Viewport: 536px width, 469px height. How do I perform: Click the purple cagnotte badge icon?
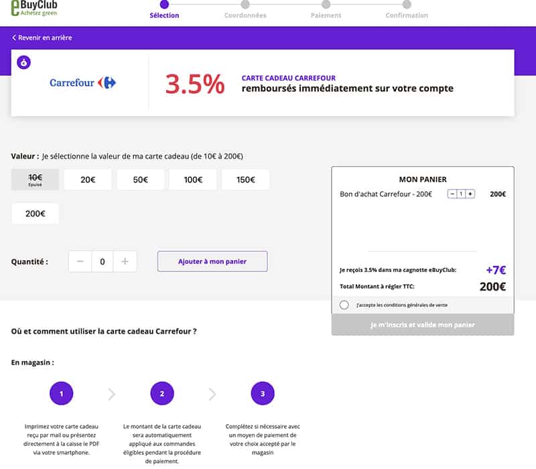(23, 62)
